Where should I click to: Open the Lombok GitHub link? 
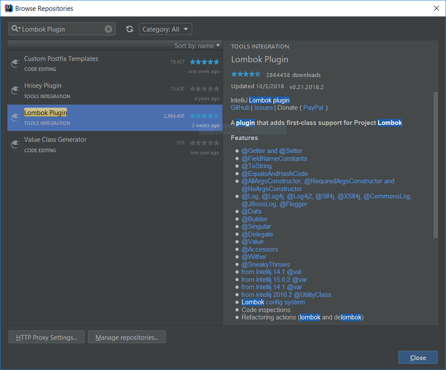pos(240,107)
